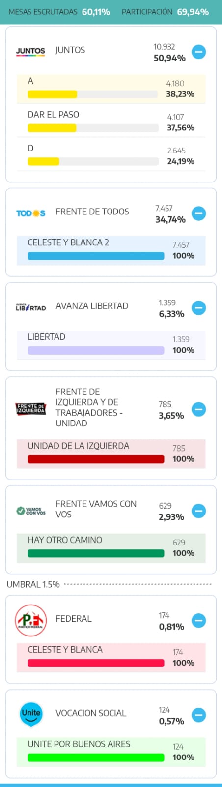Click the PARTICIPACIÓN 69,94% header
The height and width of the screenshot is (787, 222).
pyautogui.click(x=165, y=12)
